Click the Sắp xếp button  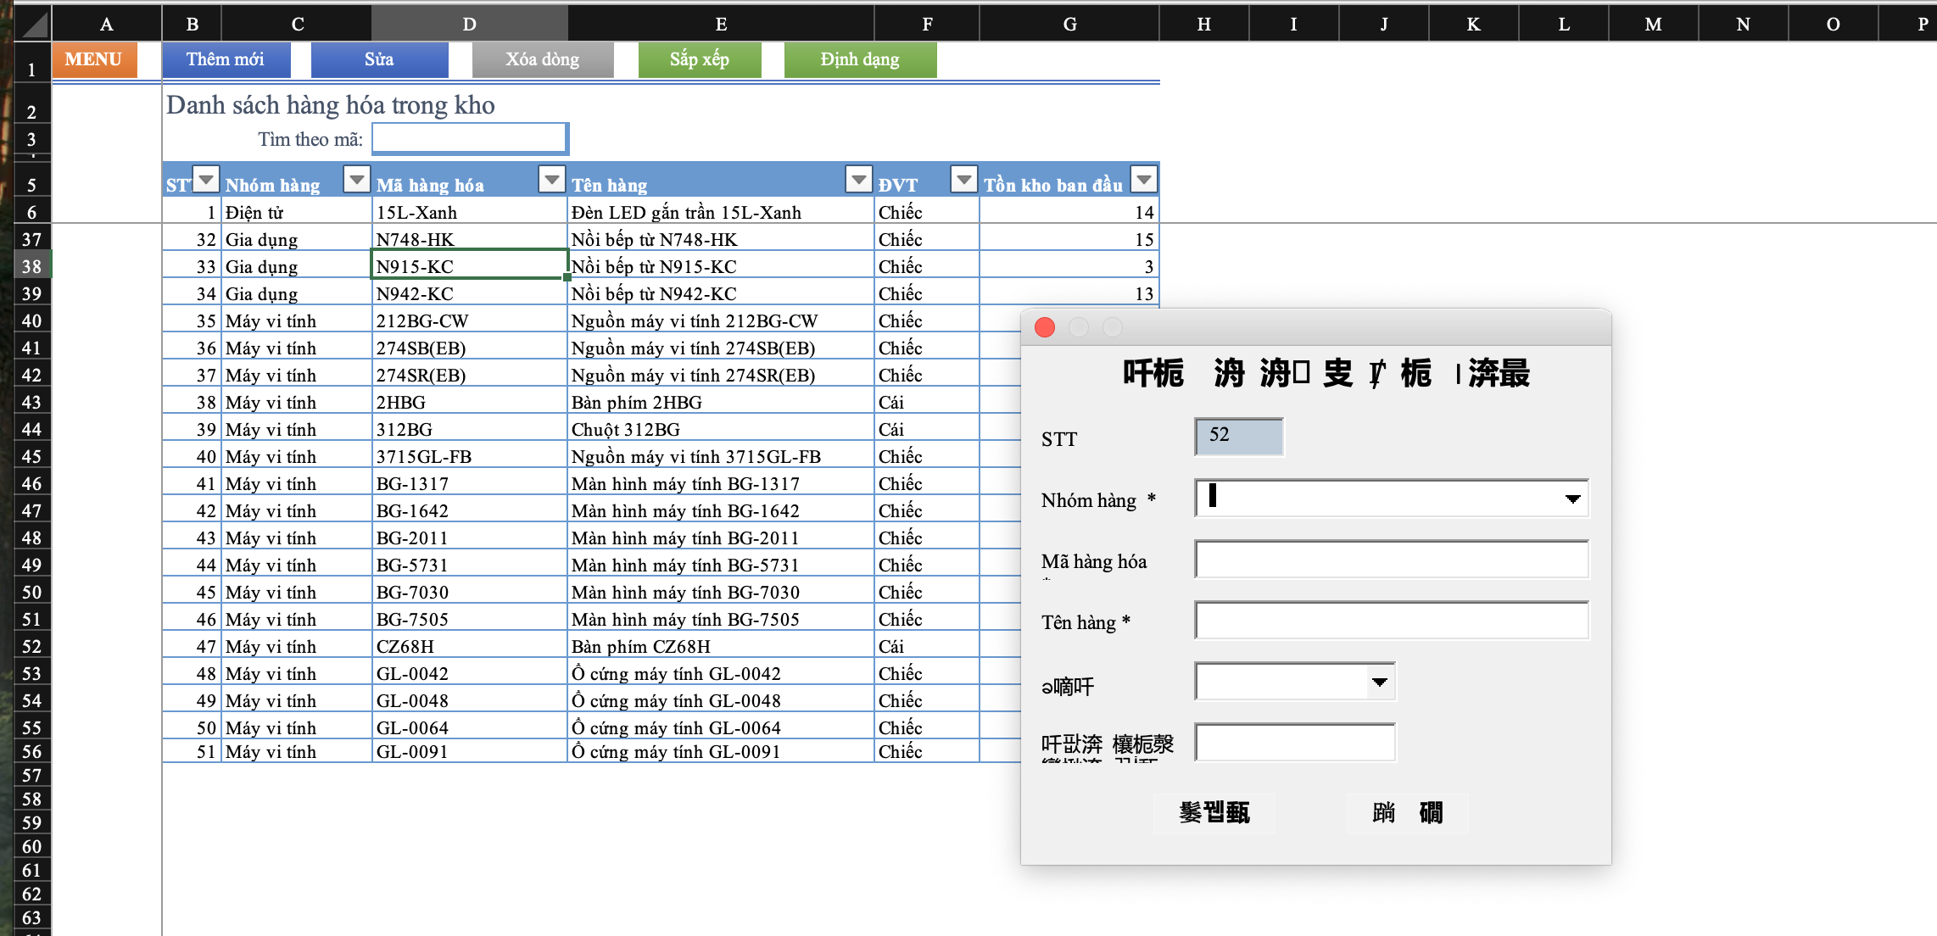coord(700,60)
